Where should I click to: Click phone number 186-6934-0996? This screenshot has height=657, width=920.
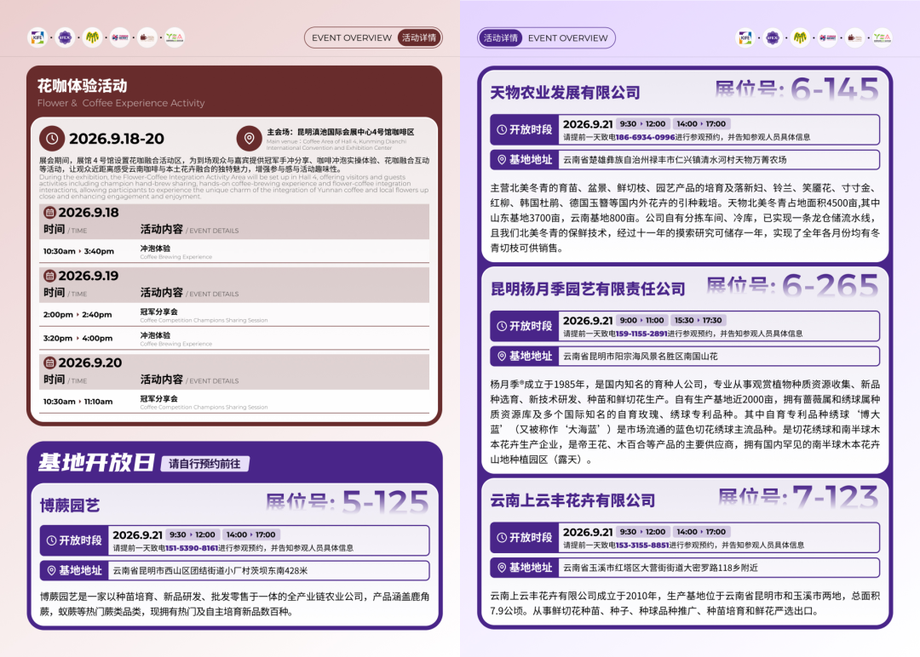[x=645, y=137]
